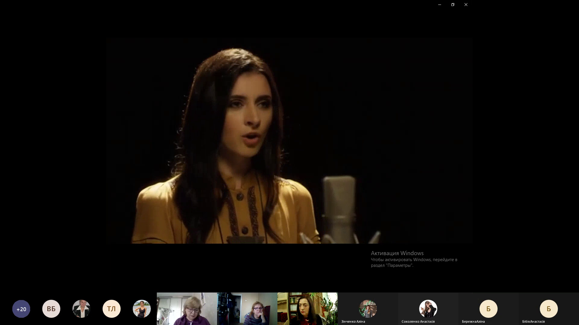Click the БібікАнастасія name label
This screenshot has width=579, height=325.
(533, 321)
